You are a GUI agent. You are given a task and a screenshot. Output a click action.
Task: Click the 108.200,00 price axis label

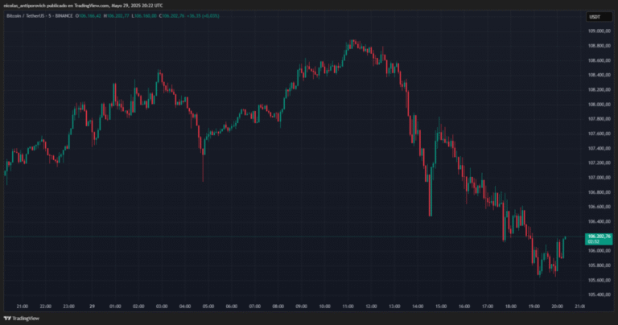click(599, 90)
